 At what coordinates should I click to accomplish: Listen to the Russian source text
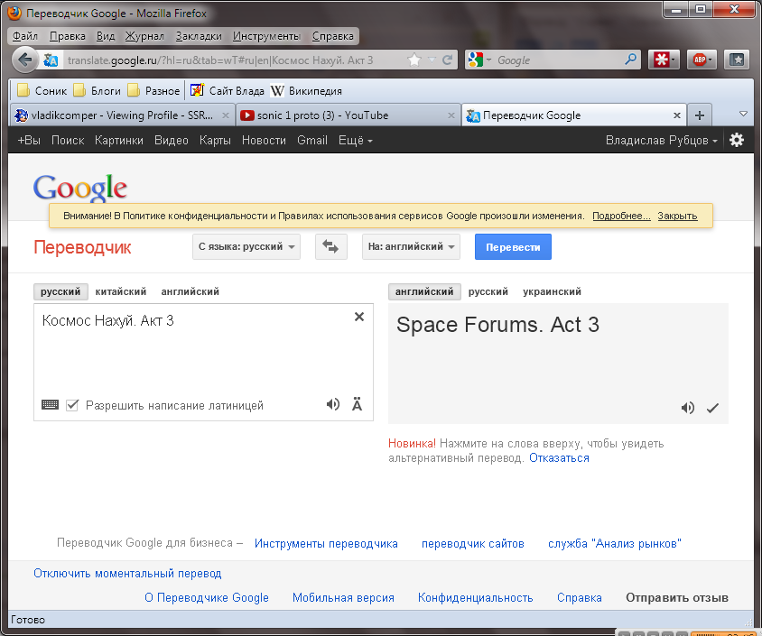point(333,404)
